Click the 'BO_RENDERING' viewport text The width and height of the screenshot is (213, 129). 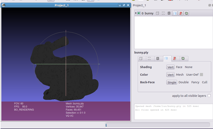(x=24, y=110)
